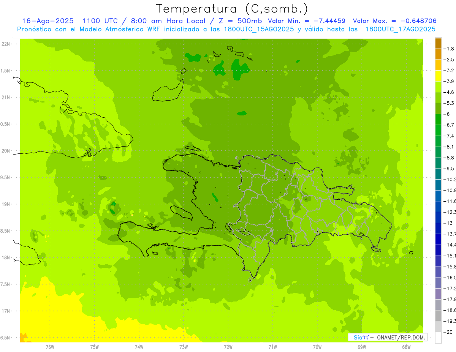Click the '18N' latitude label

(x=6, y=258)
